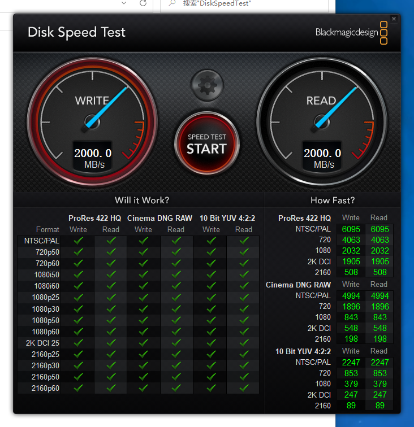Click Cinema DNG 720 read value 1896
Screen dimensions: 414x427
click(380, 307)
